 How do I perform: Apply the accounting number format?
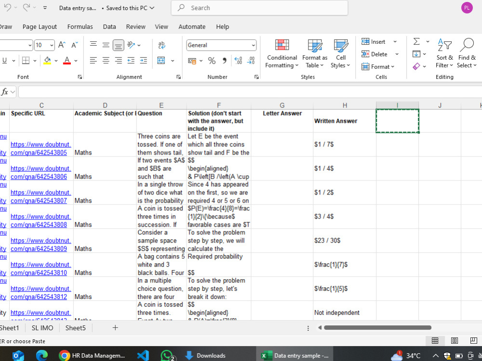coord(192,61)
